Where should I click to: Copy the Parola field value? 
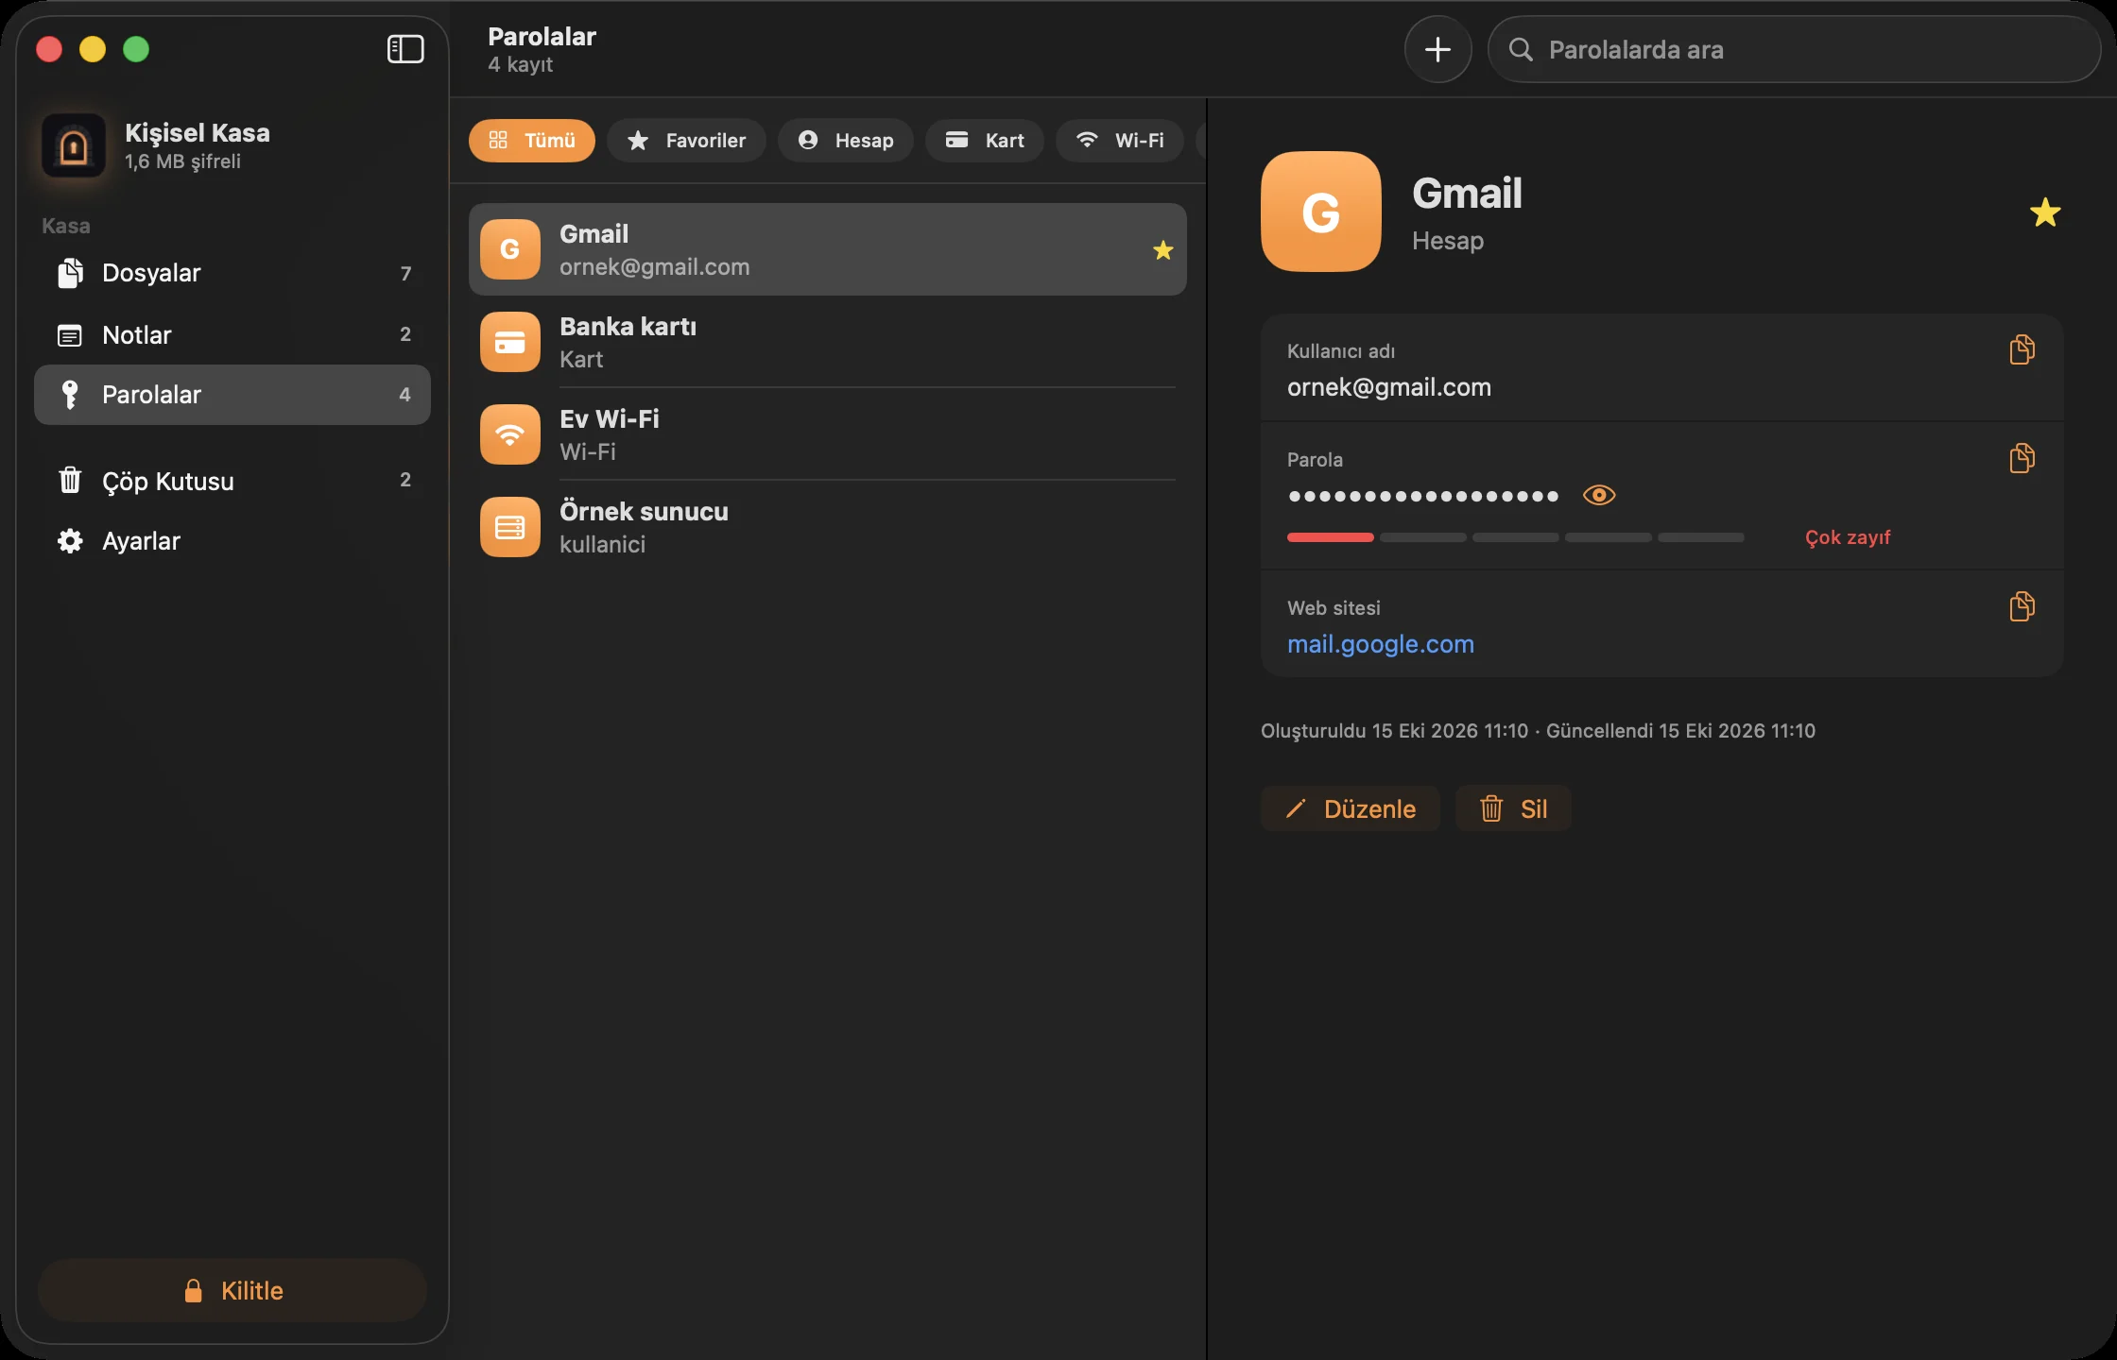click(x=2022, y=458)
